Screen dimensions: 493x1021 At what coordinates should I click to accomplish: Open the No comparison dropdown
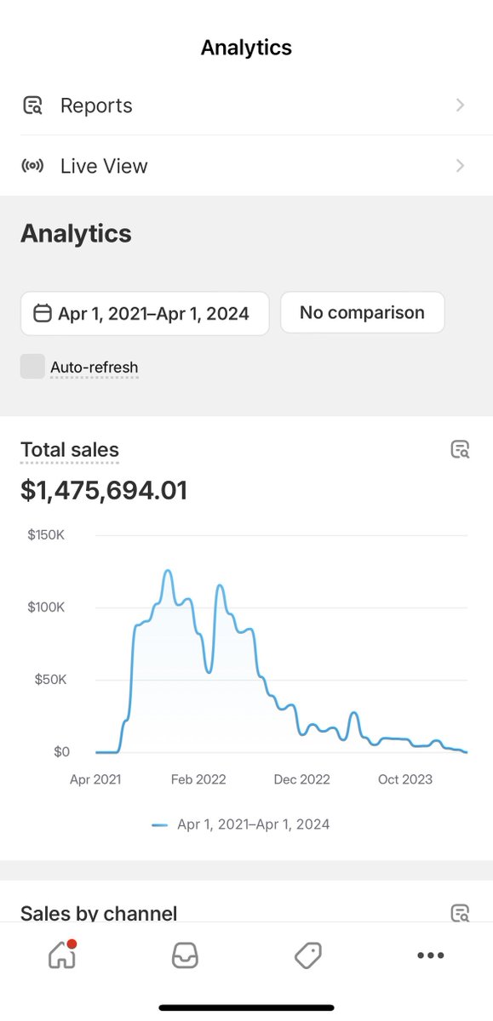(x=362, y=312)
